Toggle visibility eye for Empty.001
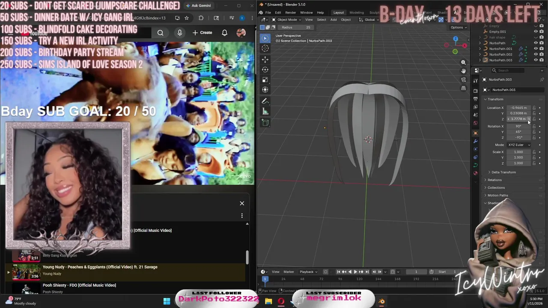Screen dimensions: 548x308 536,32
